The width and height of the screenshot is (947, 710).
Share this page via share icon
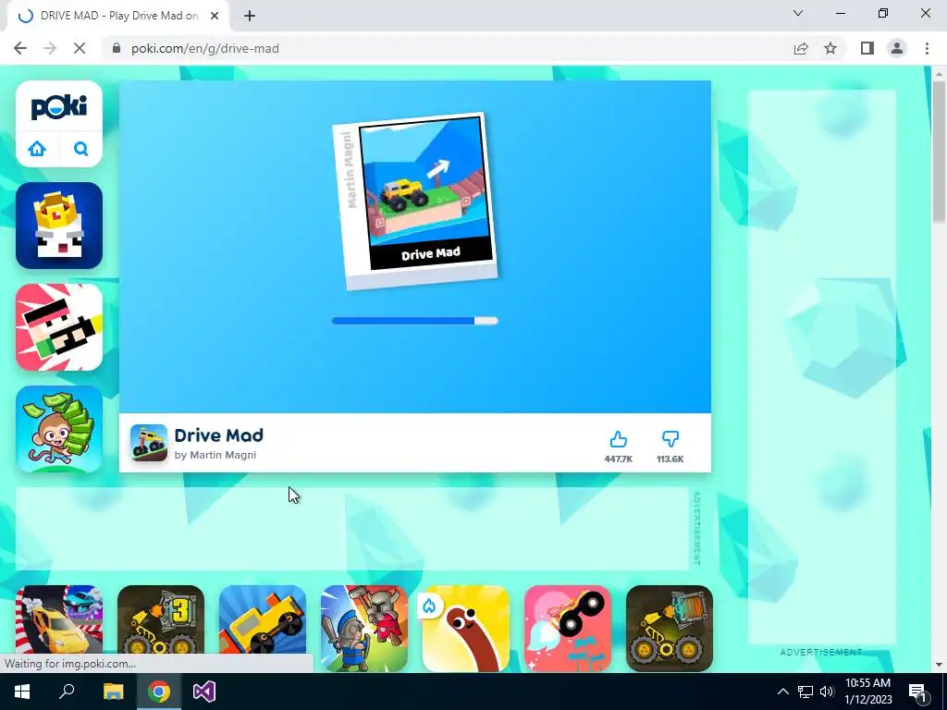click(x=801, y=48)
